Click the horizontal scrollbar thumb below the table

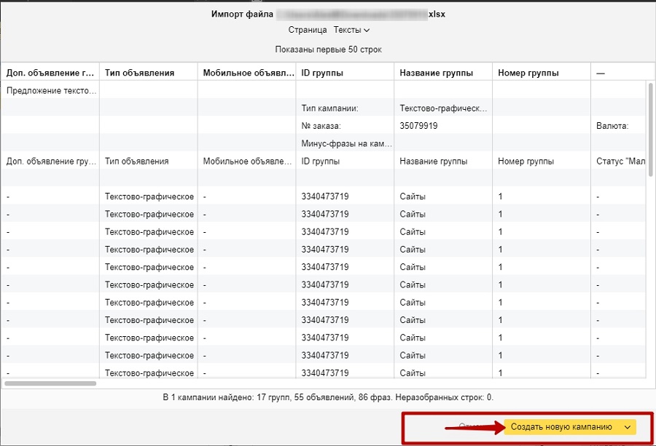(x=51, y=383)
